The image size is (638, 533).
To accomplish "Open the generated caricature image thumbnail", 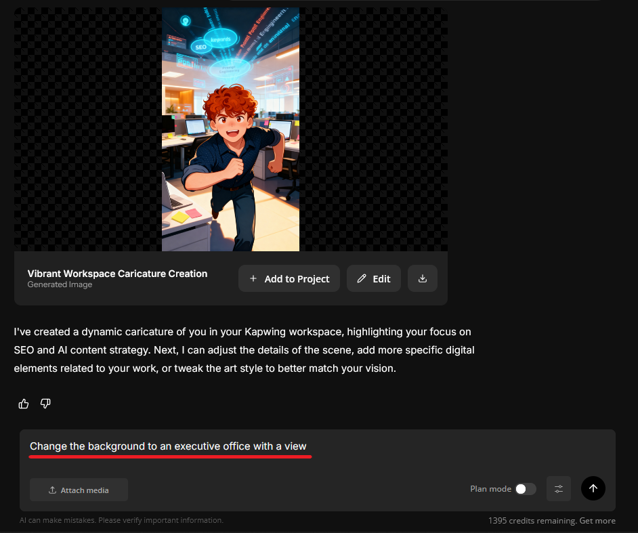I will 230,129.
